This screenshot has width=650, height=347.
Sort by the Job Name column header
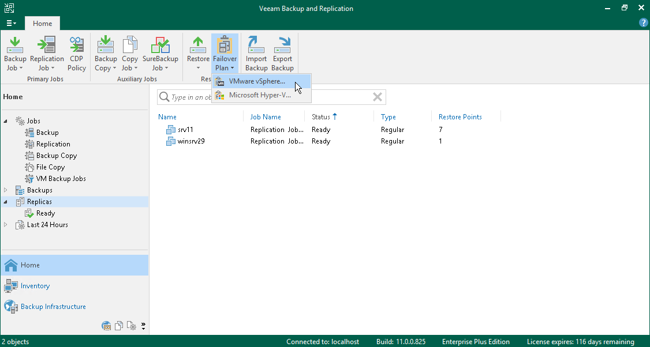[266, 117]
